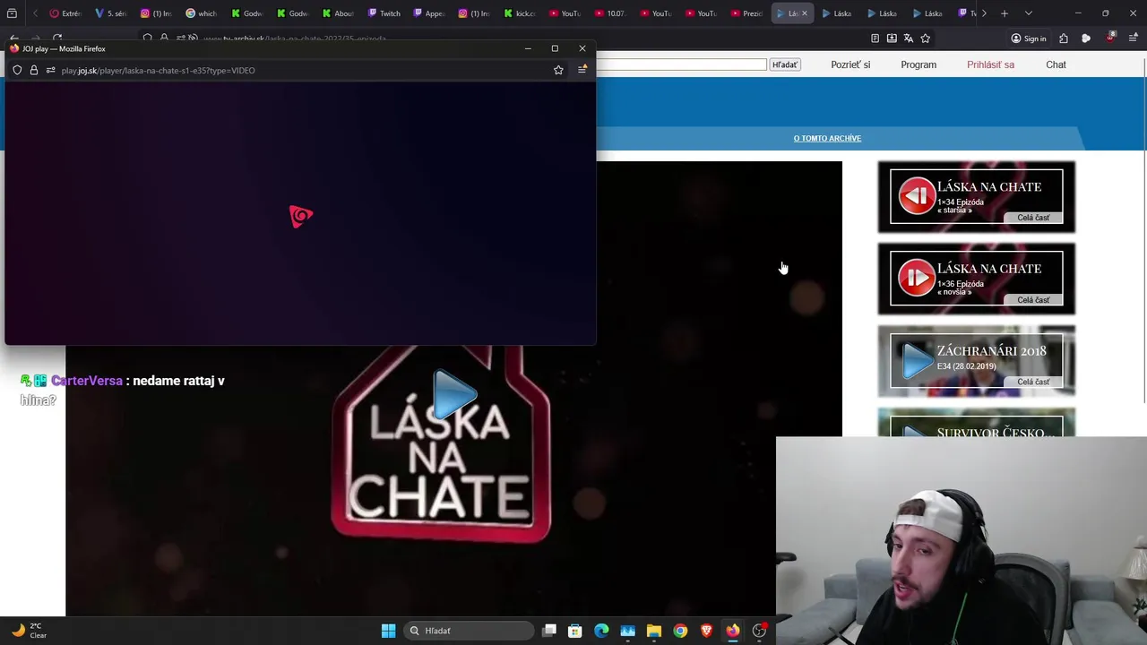Click the Hľadať search button on the website
The image size is (1147, 645).
point(785,64)
